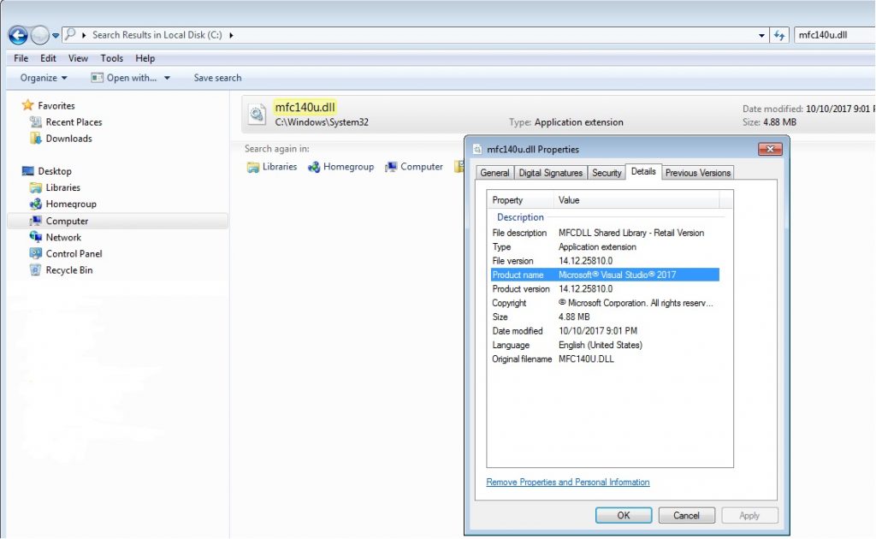This screenshot has width=876, height=539.
Task: Select Favorites star icon in navigation pane
Action: click(28, 105)
